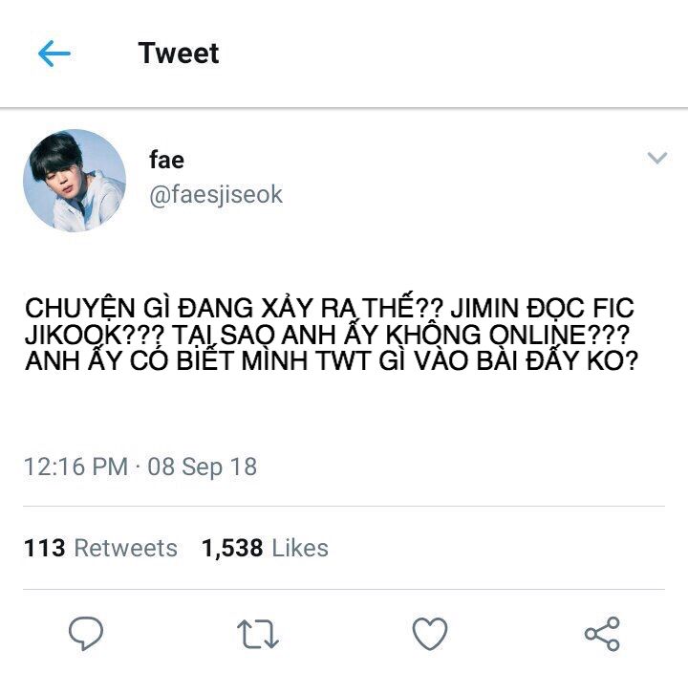Open the profile from the name fae

(166, 160)
